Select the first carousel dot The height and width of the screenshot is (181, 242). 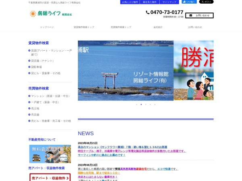137,104
